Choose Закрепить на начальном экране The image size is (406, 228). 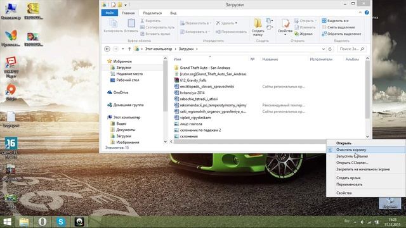(x=363, y=169)
